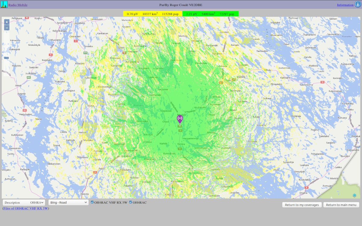This screenshot has height=226, width=362.
Task: Toggle the OH4RAC VHF RX 5W checkbox
Action: [92, 202]
